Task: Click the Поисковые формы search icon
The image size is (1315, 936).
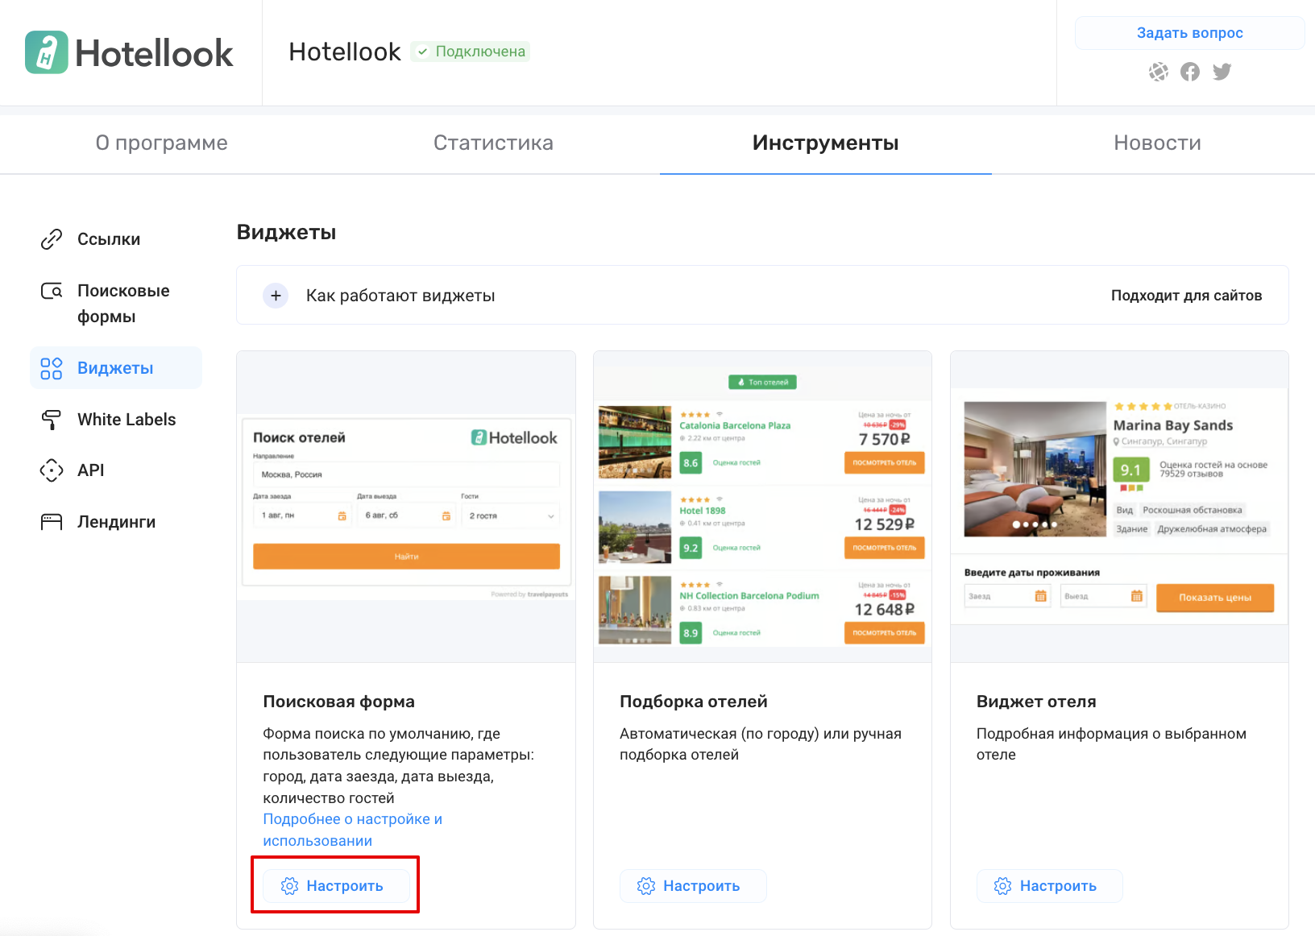Action: click(x=52, y=291)
